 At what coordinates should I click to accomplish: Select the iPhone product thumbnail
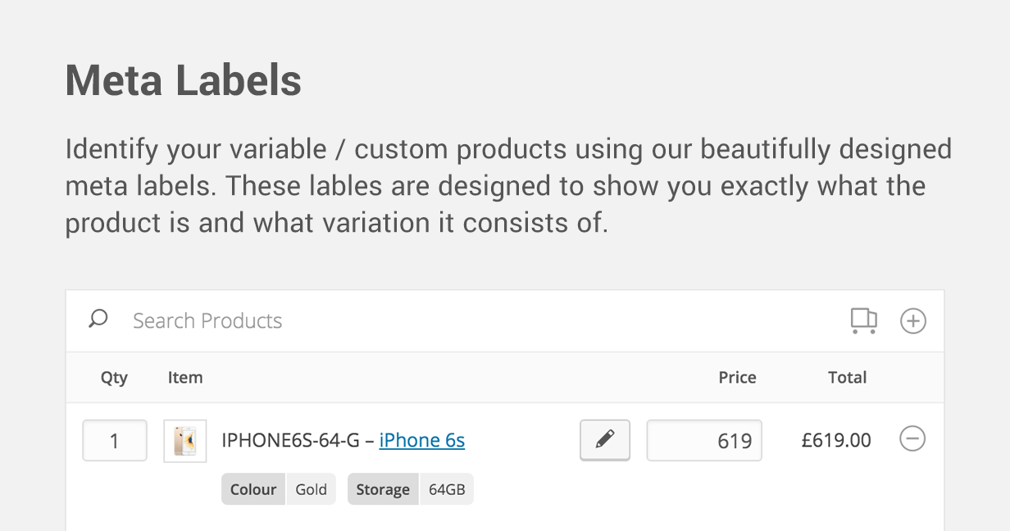[x=185, y=442]
